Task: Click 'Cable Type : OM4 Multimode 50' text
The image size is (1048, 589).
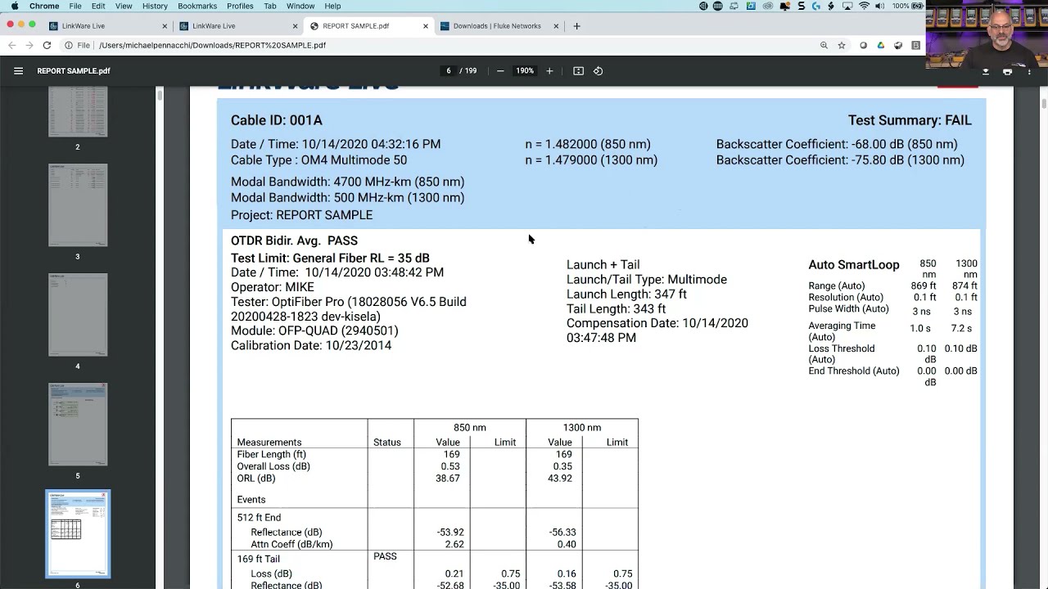Action: [x=318, y=160]
